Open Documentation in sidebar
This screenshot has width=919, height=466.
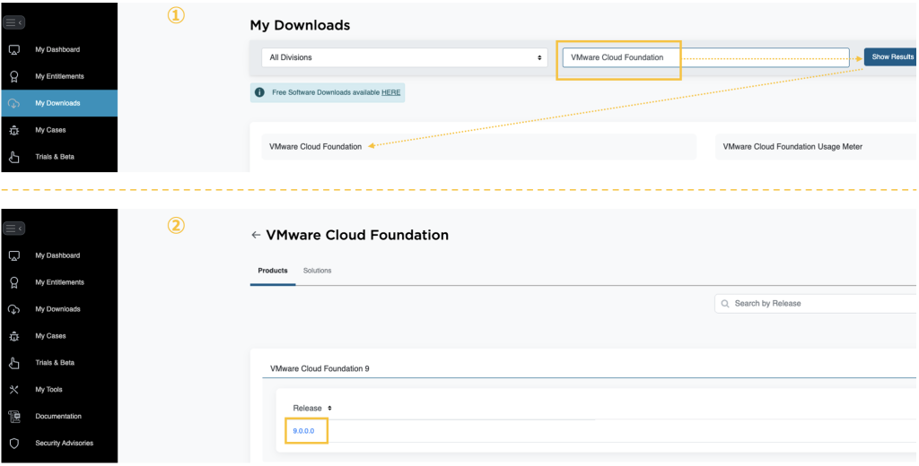[58, 417]
